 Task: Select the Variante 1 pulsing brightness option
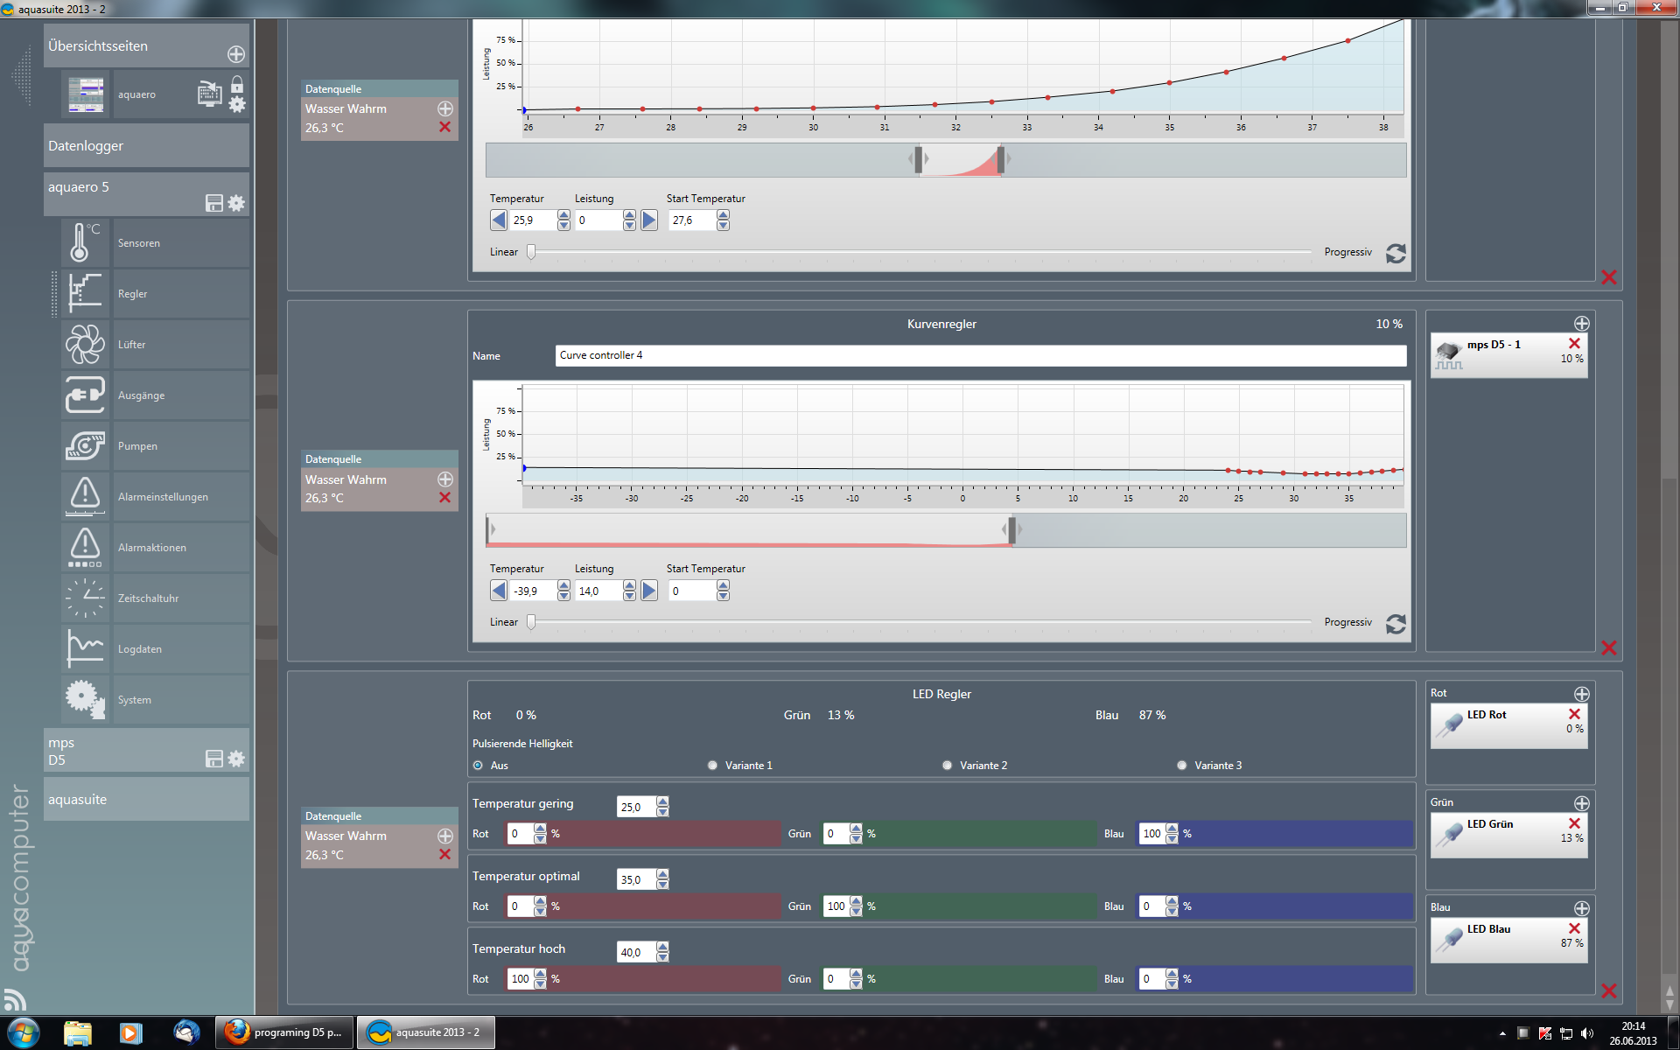tap(712, 766)
